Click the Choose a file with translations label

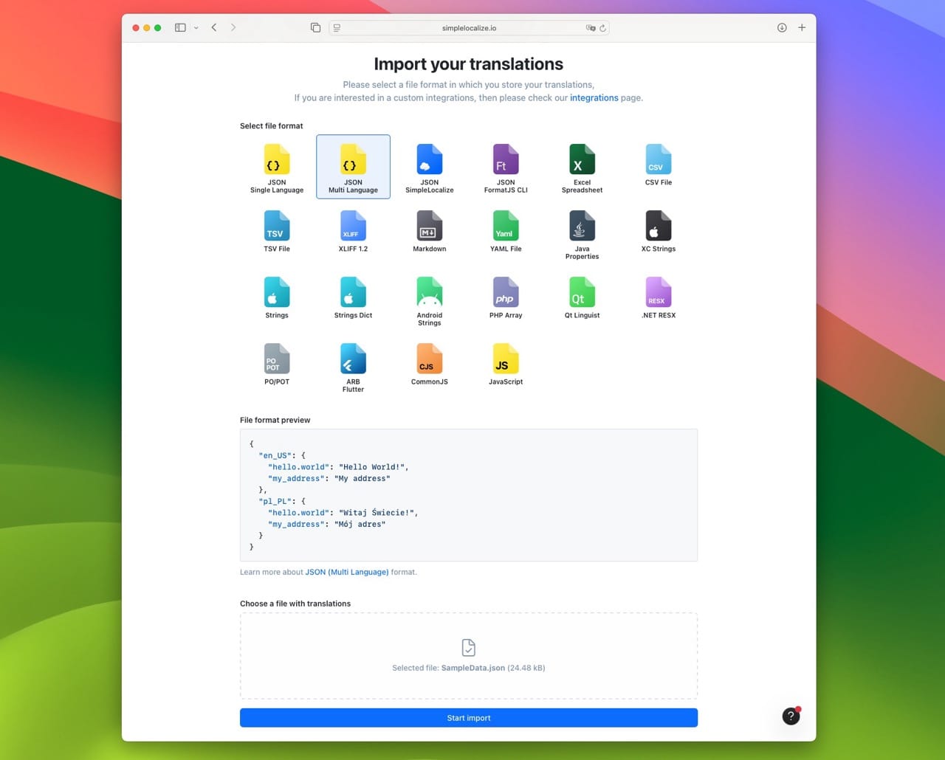(x=295, y=604)
